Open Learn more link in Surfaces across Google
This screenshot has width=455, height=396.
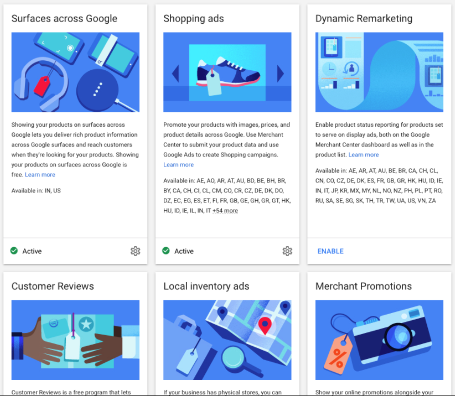coord(40,175)
